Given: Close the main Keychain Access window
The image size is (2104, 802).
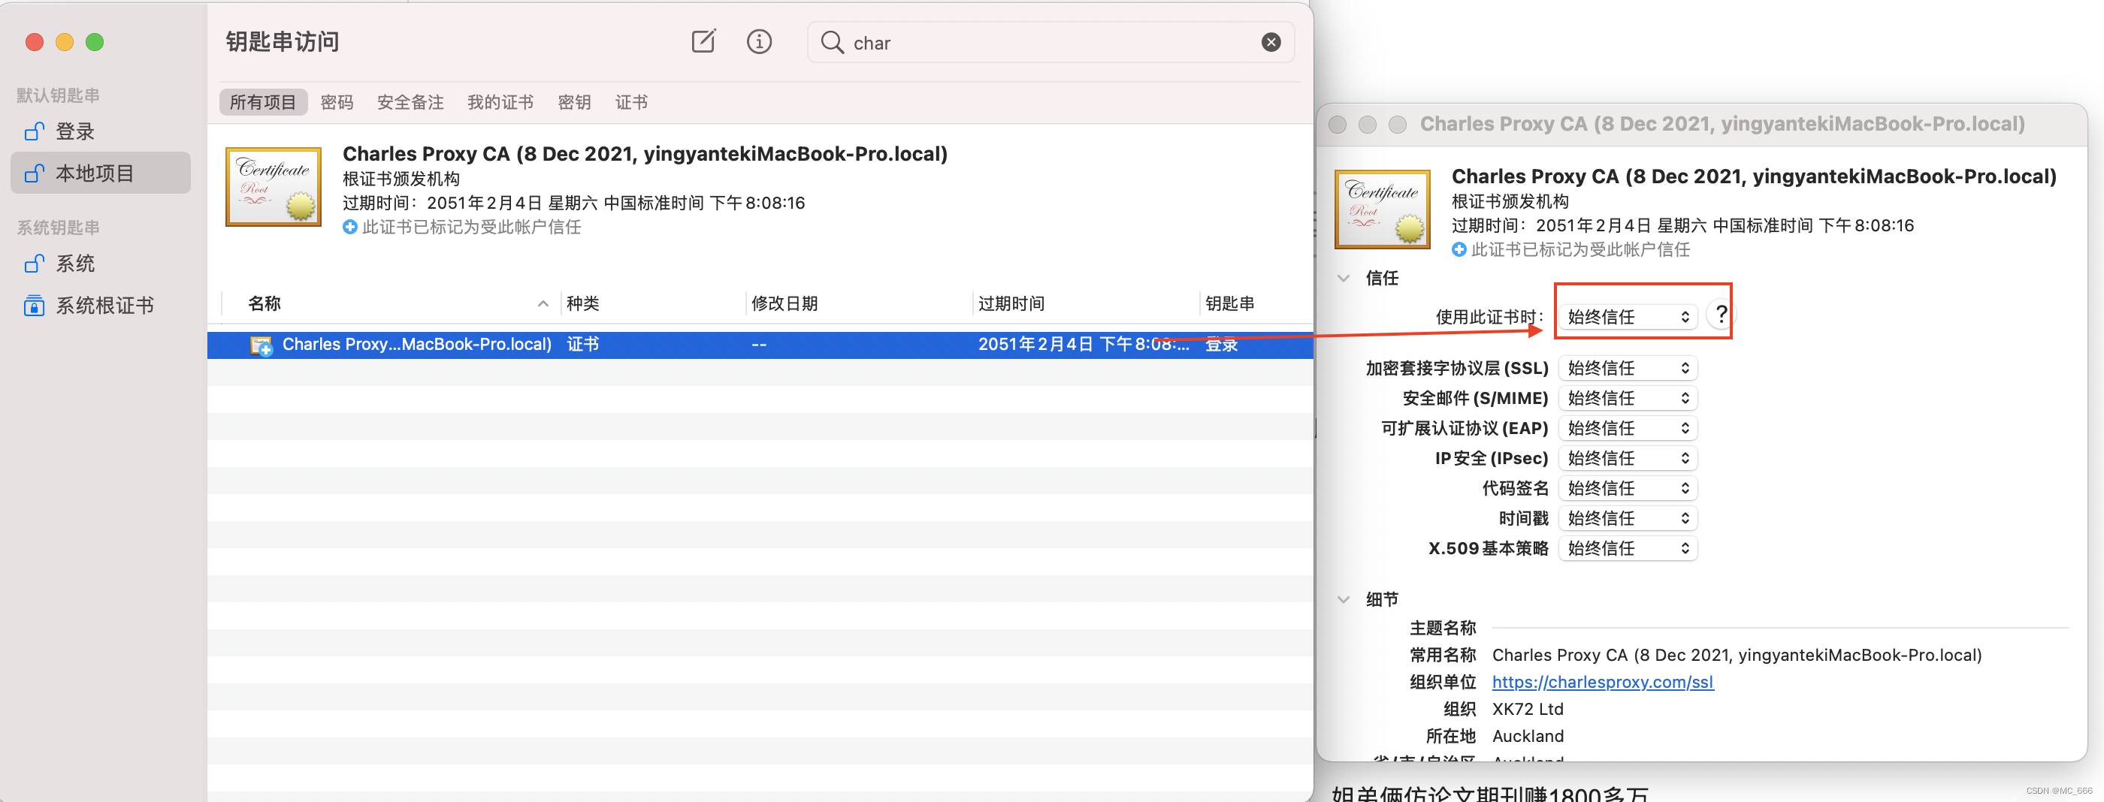Looking at the screenshot, I should 35,42.
